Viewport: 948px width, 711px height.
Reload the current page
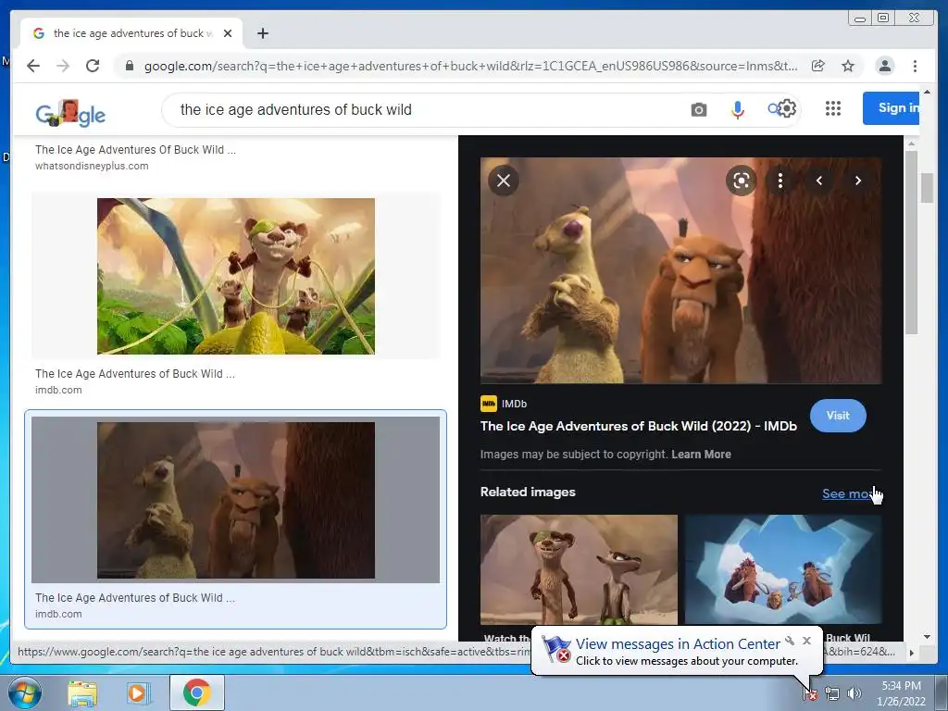coord(93,66)
